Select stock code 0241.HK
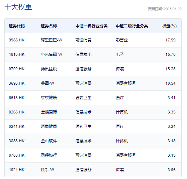Viewport: 187px width, 179px height. pos(17,126)
